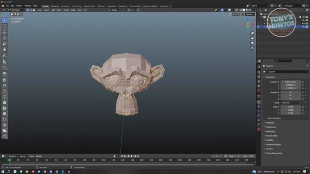Select the Shear tool
The image size is (310, 174).
tap(4, 130)
